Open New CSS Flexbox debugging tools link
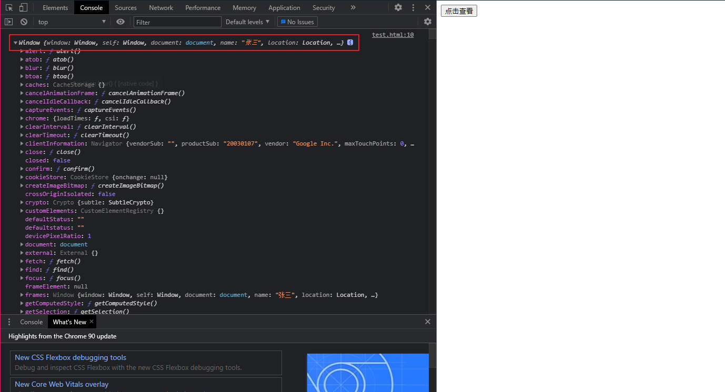 coord(71,357)
